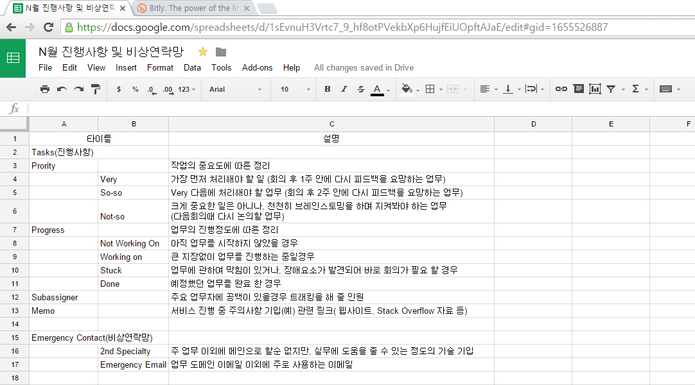Click the Redo arrow icon
Viewport: 695px width, 385px height.
[78, 89]
